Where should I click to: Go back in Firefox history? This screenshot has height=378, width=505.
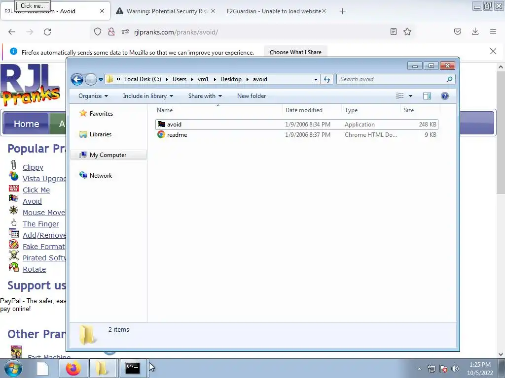click(12, 32)
